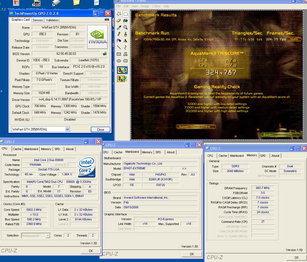Select the Free-Form Select tool in Paint
This screenshot has width=307, height=262.
pyautogui.click(x=119, y=14)
